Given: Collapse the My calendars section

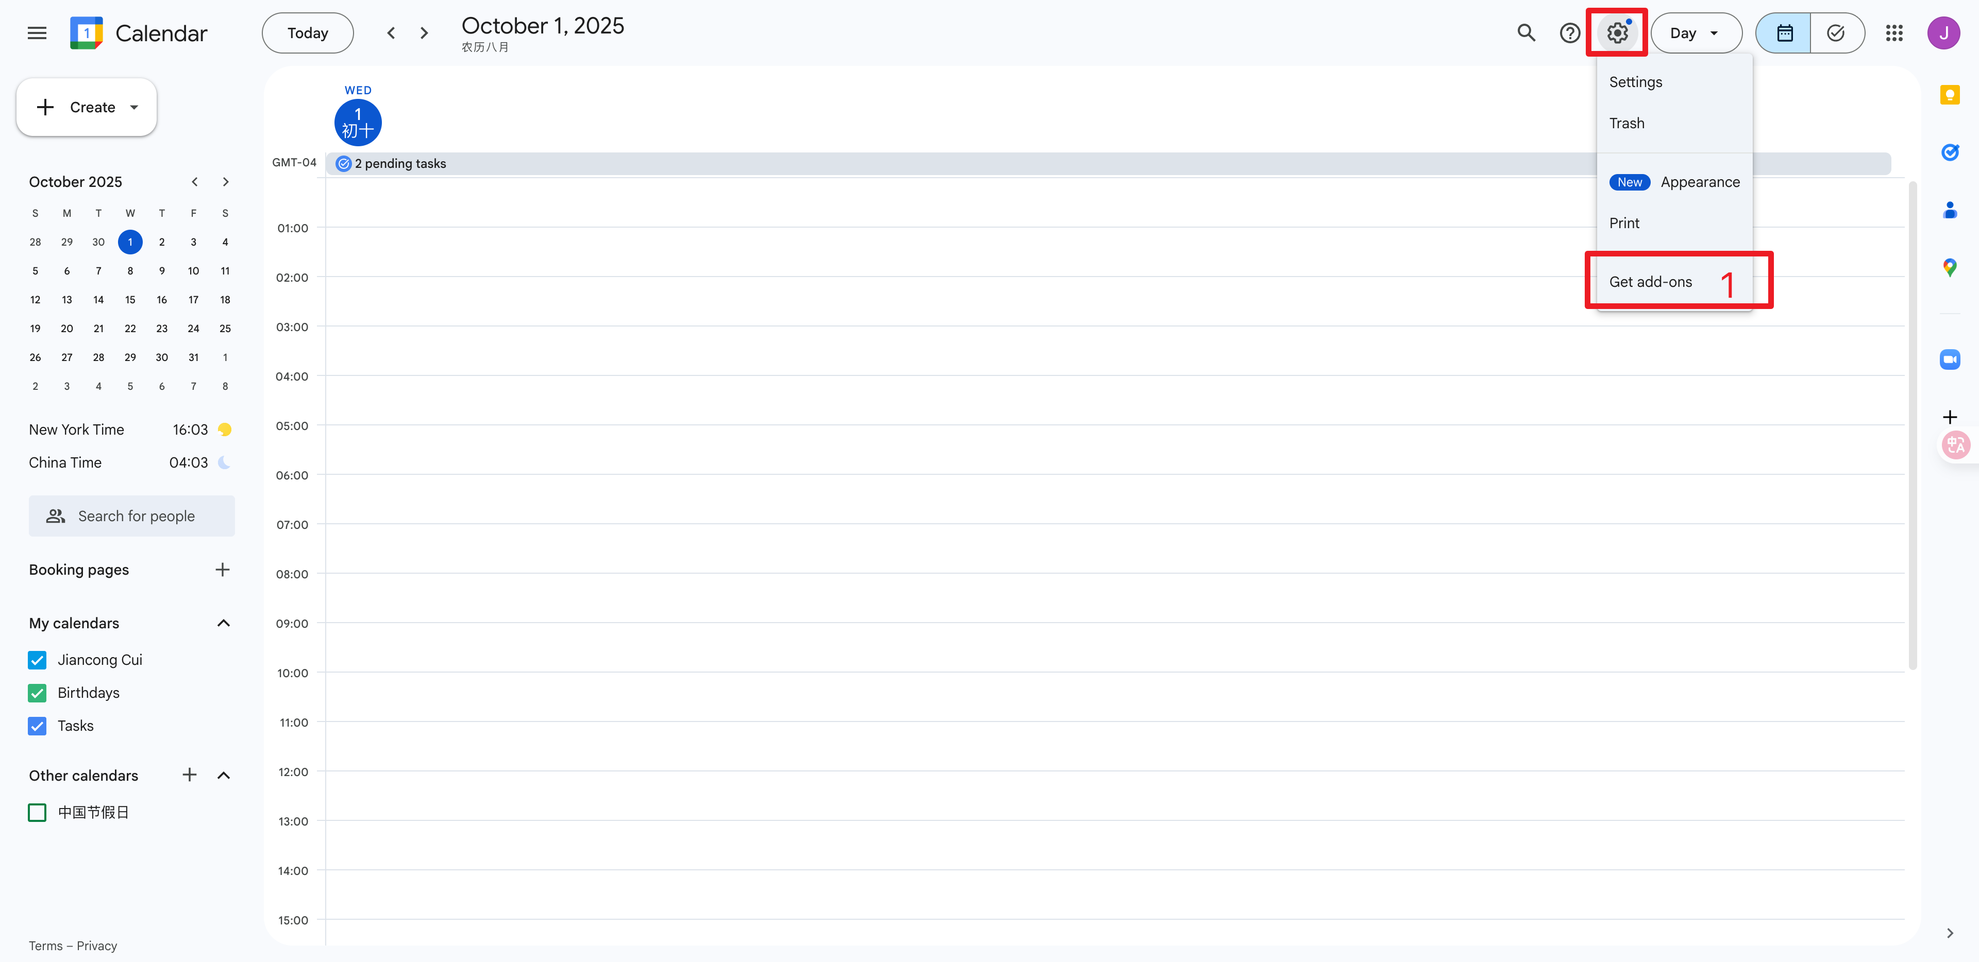Looking at the screenshot, I should tap(224, 623).
